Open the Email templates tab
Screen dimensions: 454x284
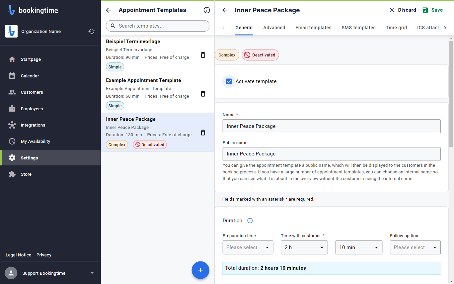click(x=313, y=28)
